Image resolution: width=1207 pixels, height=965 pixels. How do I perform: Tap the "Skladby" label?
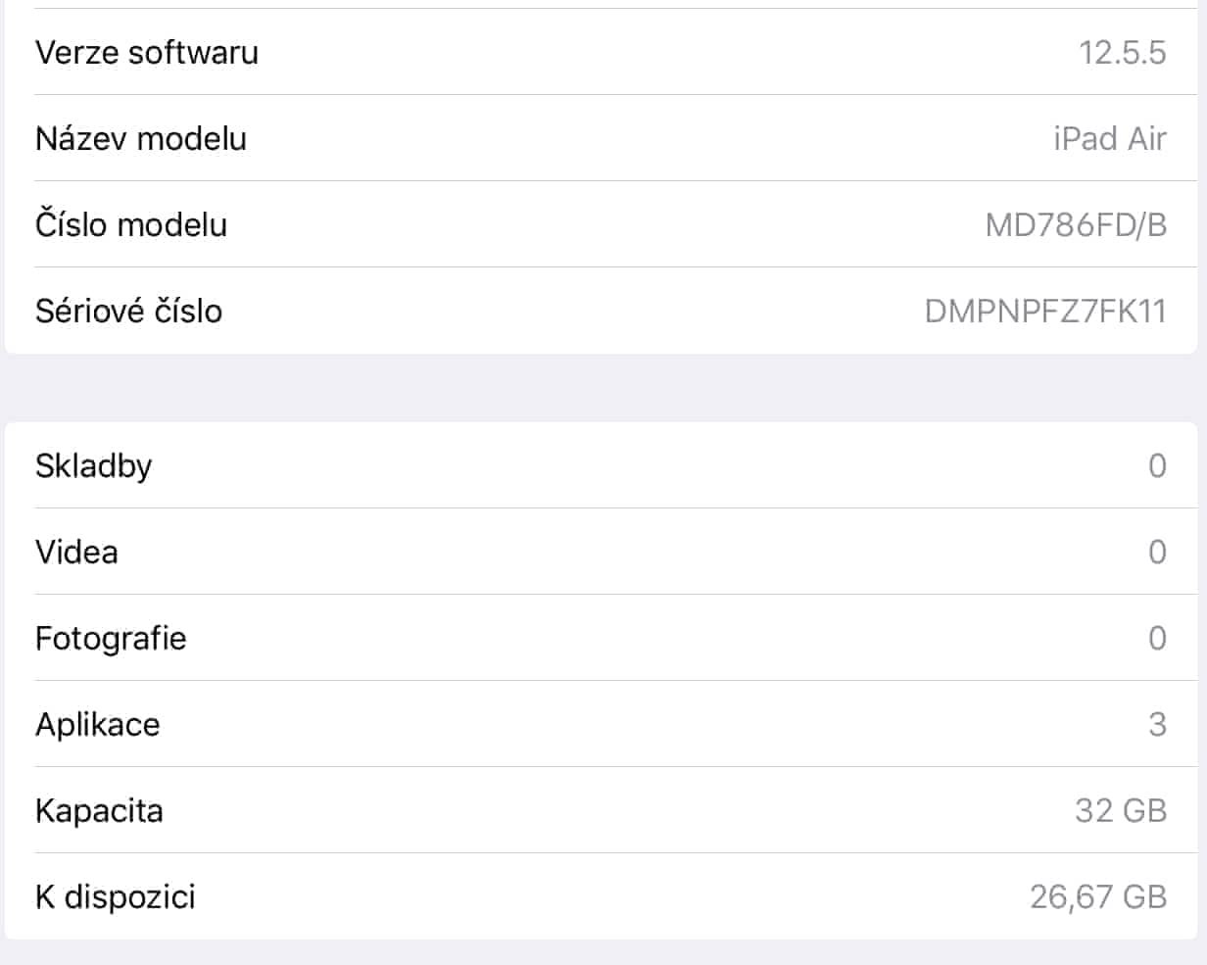(x=94, y=465)
